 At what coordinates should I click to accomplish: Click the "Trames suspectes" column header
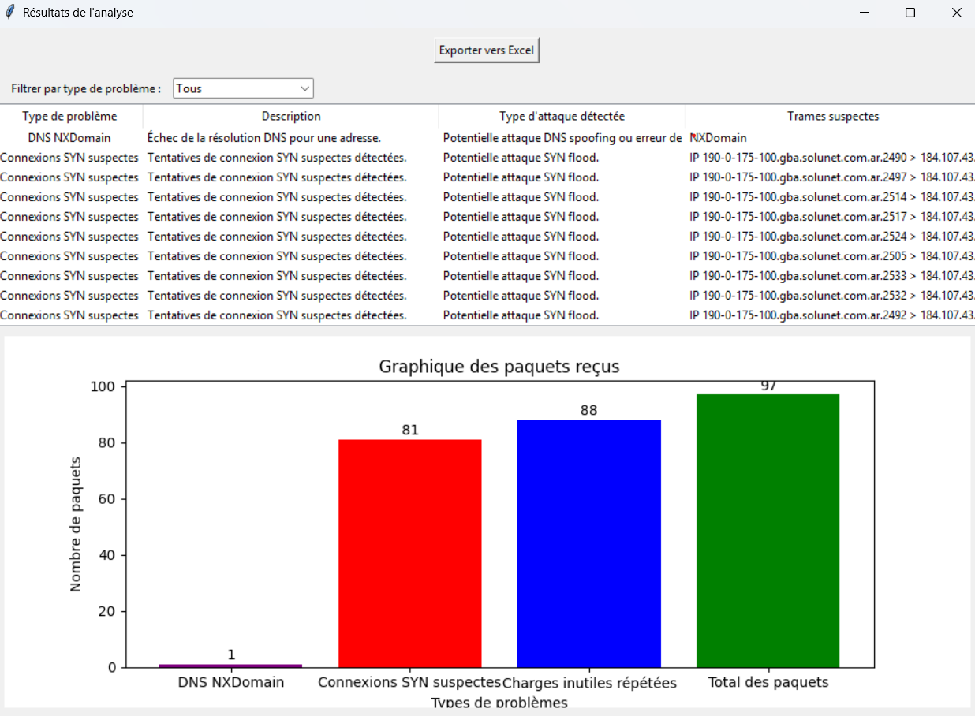[833, 116]
